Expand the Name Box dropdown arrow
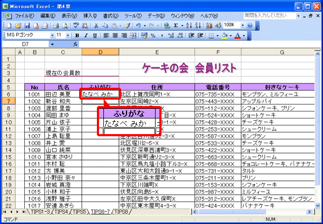Viewport: 323px width, 224px height. pos(52,44)
